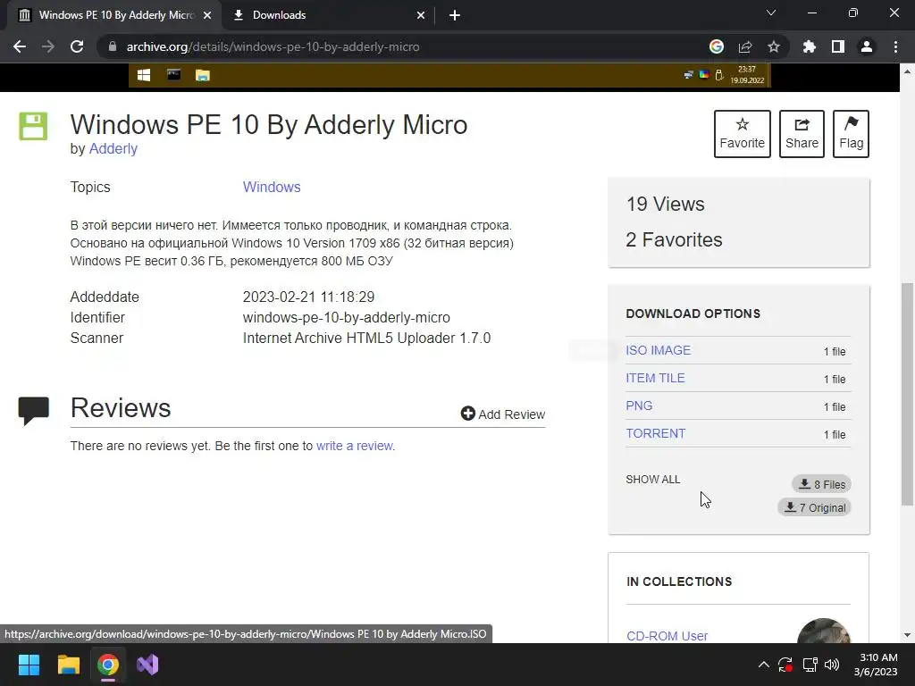The height and width of the screenshot is (686, 915).
Task: Open File Explorer from the taskbar
Action: click(x=68, y=665)
